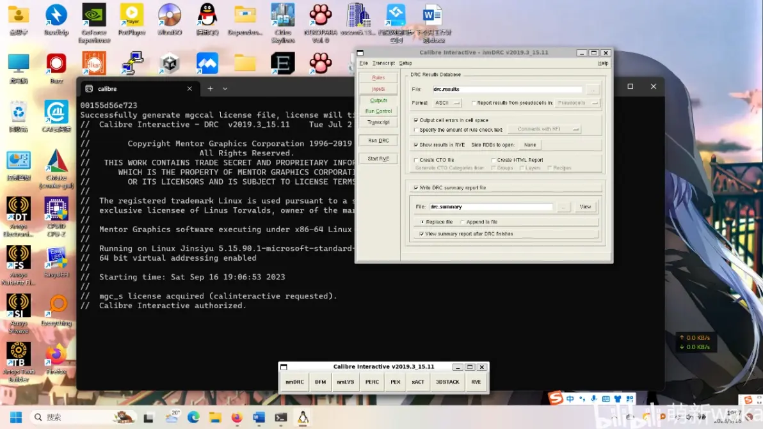Toggle Output cell errors in cell space

[x=416, y=120]
